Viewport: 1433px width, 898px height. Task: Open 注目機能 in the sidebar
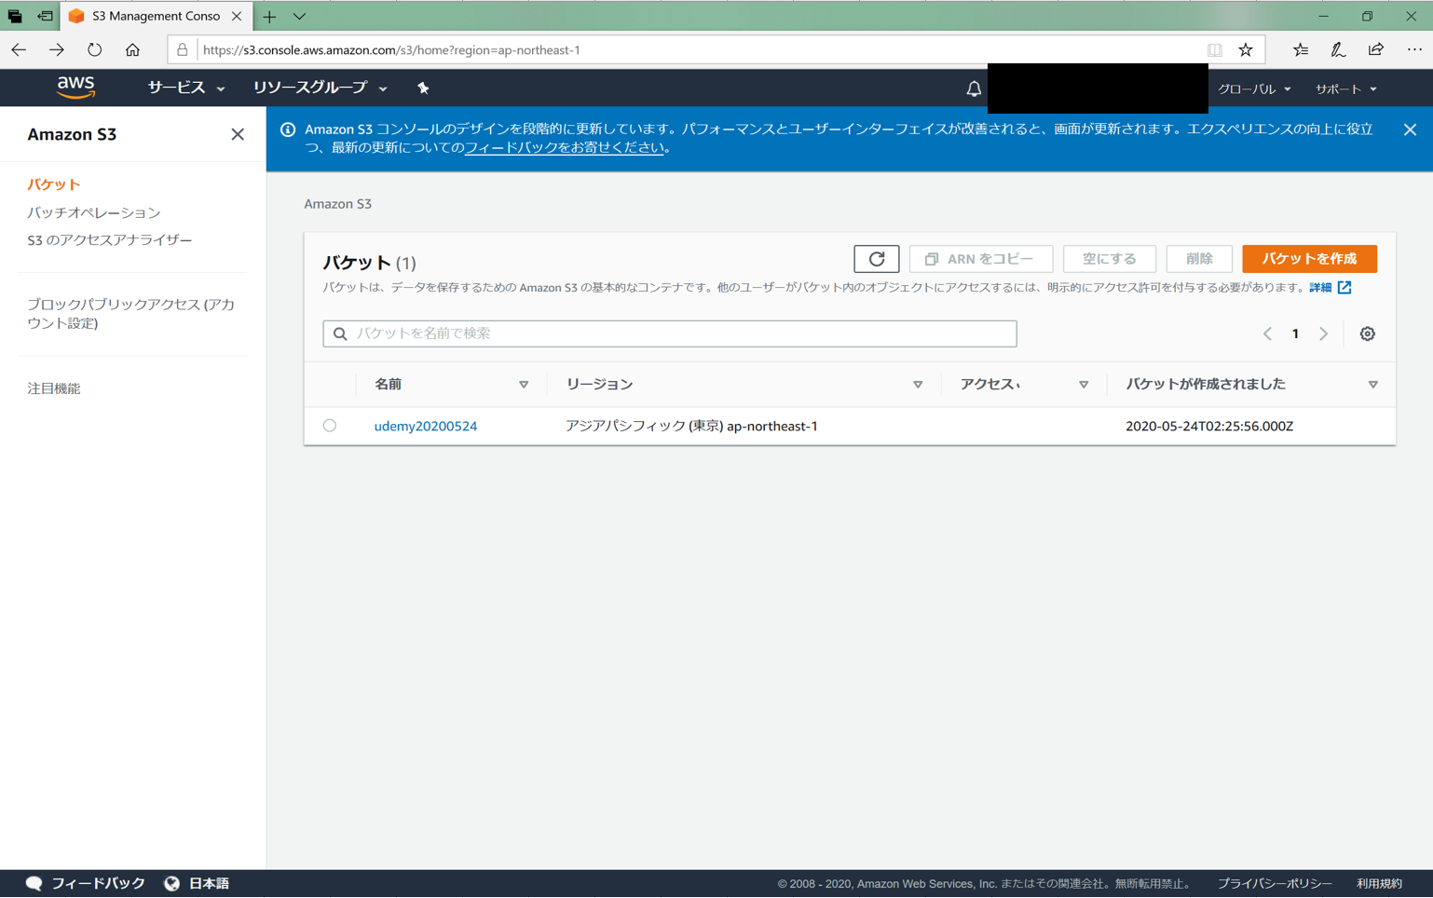54,388
